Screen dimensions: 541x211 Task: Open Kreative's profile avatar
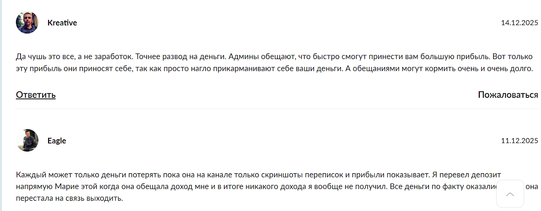click(27, 23)
